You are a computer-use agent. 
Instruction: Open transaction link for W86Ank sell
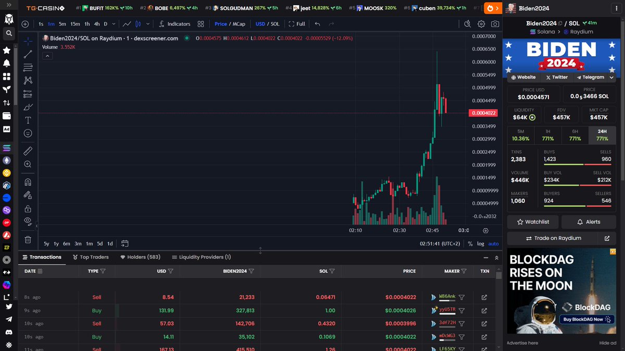[x=484, y=297]
